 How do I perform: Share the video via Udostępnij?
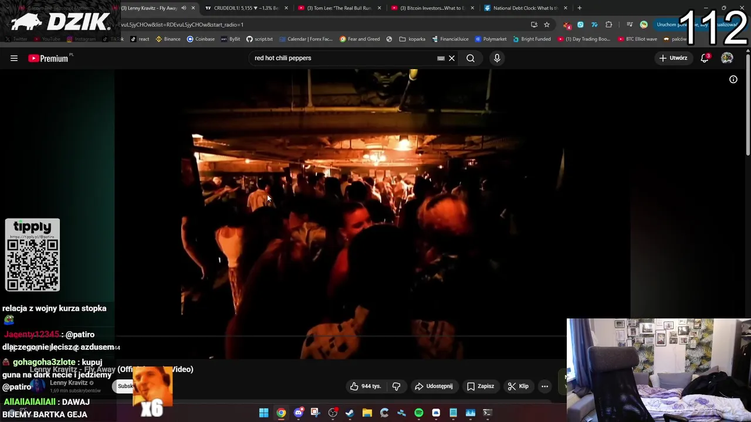pyautogui.click(x=434, y=386)
